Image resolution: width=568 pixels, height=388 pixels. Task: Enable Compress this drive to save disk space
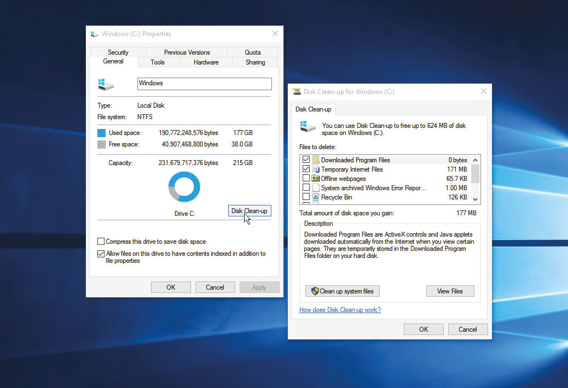[101, 242]
